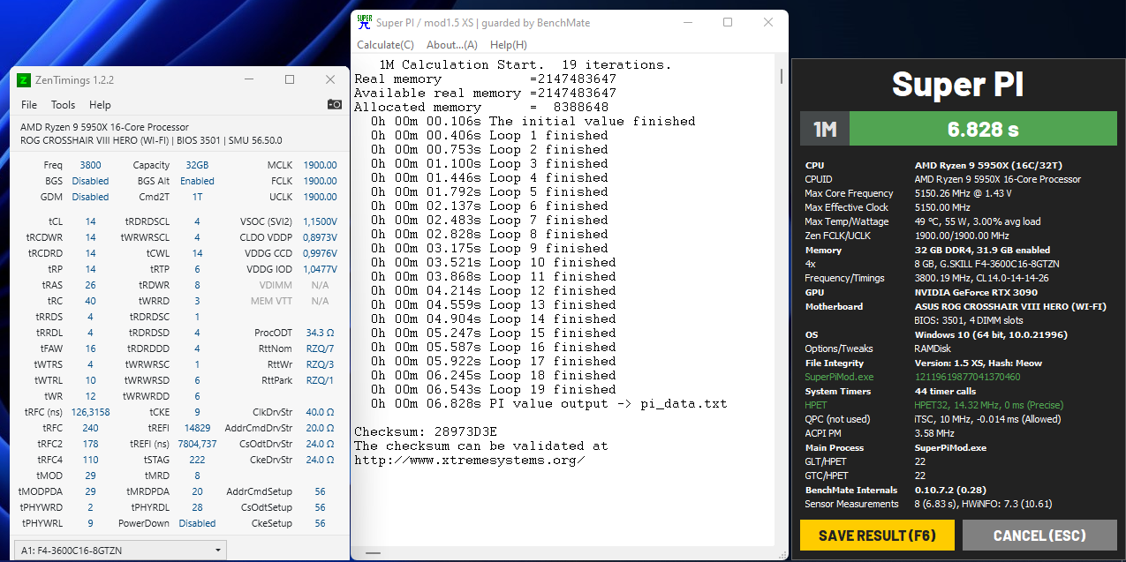Click the tCL timing value field
1126x562 pixels.
tap(90, 221)
